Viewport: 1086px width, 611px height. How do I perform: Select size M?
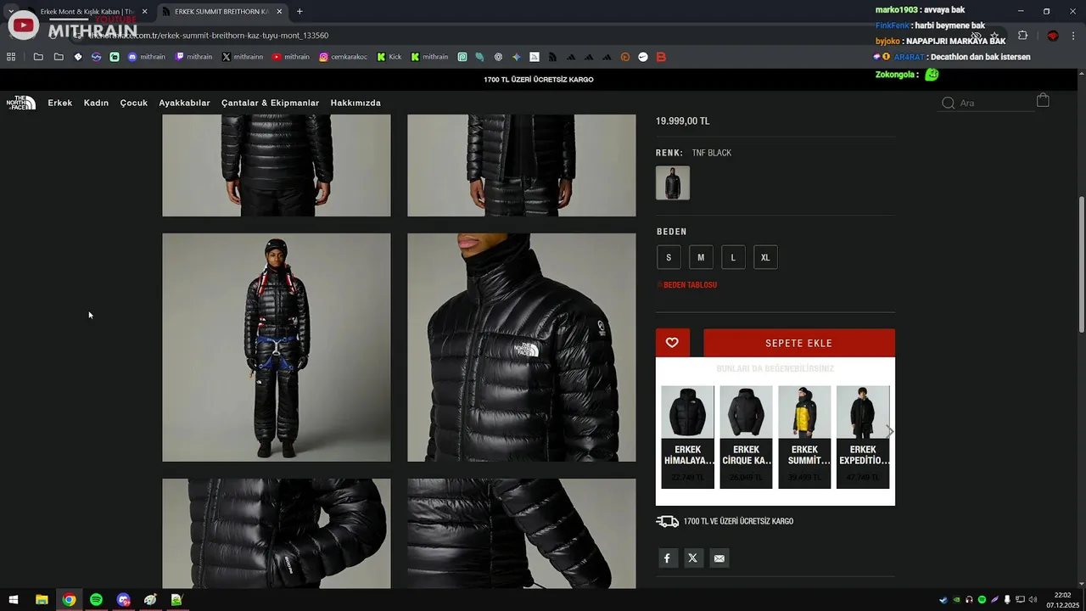pyautogui.click(x=701, y=257)
